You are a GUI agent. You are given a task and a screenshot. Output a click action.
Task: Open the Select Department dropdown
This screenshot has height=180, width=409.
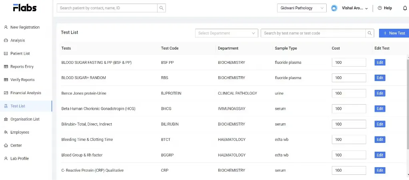tap(226, 33)
